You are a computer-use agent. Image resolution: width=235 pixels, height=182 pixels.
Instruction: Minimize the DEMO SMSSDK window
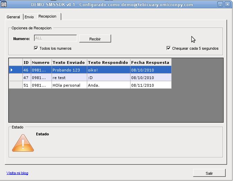click(220, 4)
